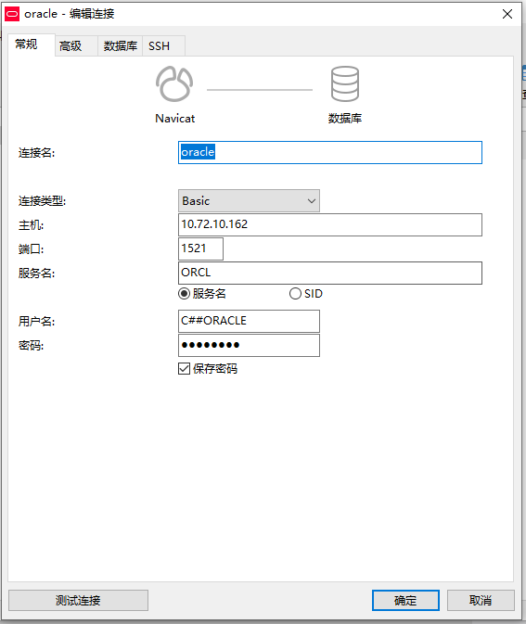Click the database cylinder icon
526x624 pixels.
click(345, 84)
